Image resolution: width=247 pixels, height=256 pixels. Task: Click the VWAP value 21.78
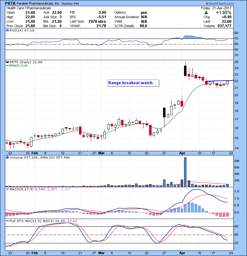coord(101,26)
